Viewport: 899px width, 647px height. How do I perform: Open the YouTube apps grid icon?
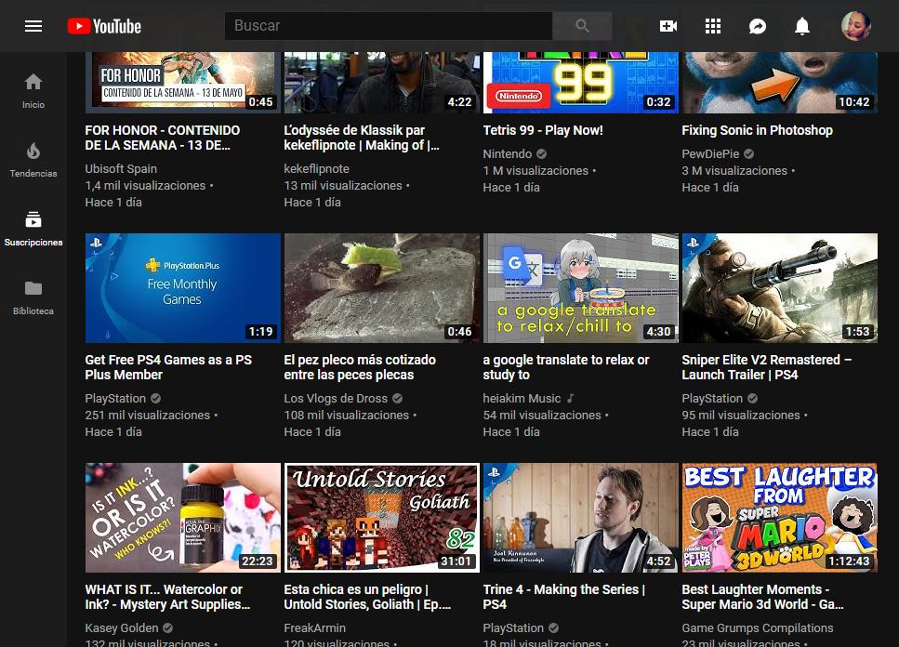click(x=713, y=26)
